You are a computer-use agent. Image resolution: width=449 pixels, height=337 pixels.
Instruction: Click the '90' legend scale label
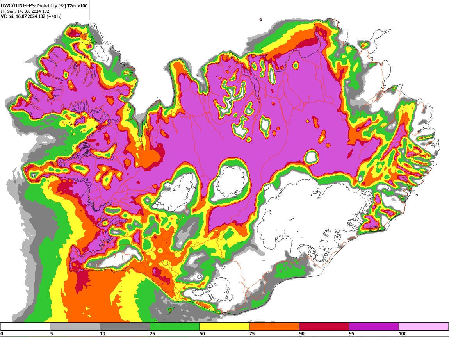point(302,333)
